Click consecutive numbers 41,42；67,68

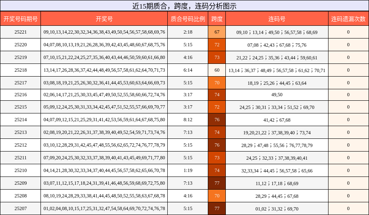coord(277,120)
